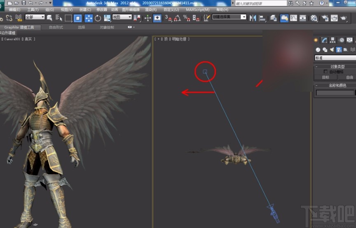
Task: Select the Cameras category in Create panel
Action: (x=339, y=49)
